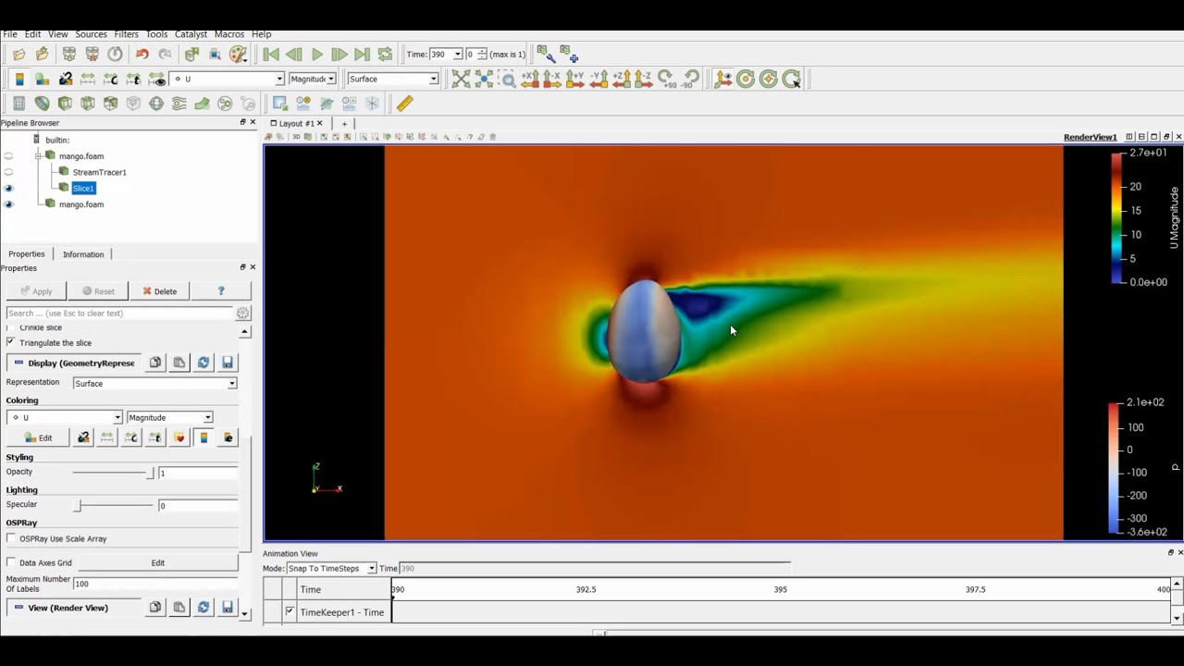Select the Layout #1 tab
The image size is (1184, 666).
tap(297, 123)
